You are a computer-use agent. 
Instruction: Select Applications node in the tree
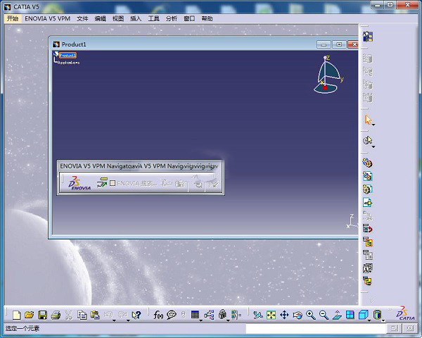69,63
